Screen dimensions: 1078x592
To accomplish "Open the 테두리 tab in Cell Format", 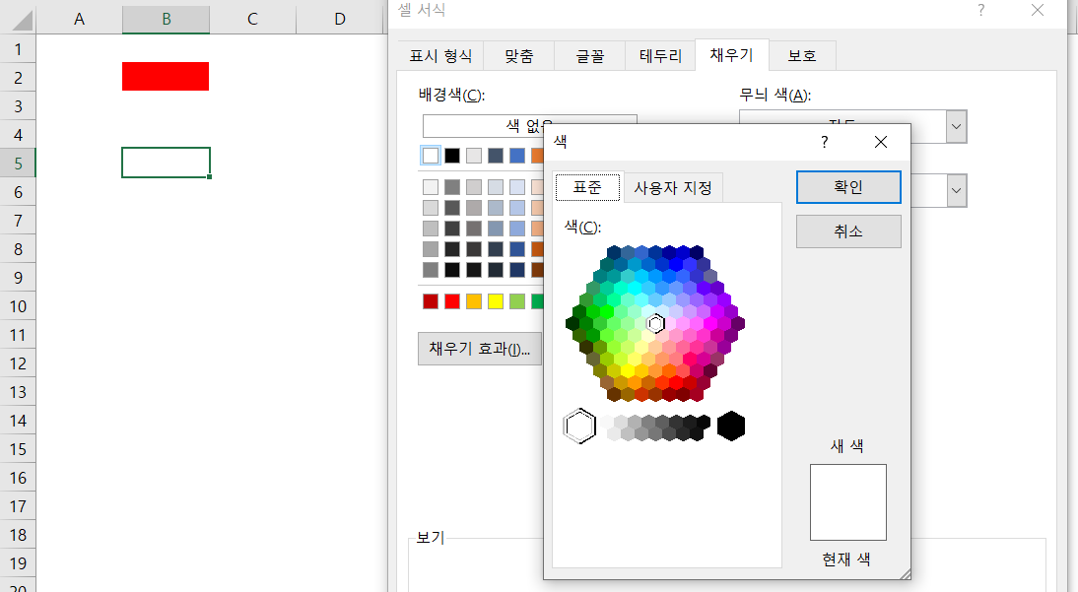I will pos(659,55).
